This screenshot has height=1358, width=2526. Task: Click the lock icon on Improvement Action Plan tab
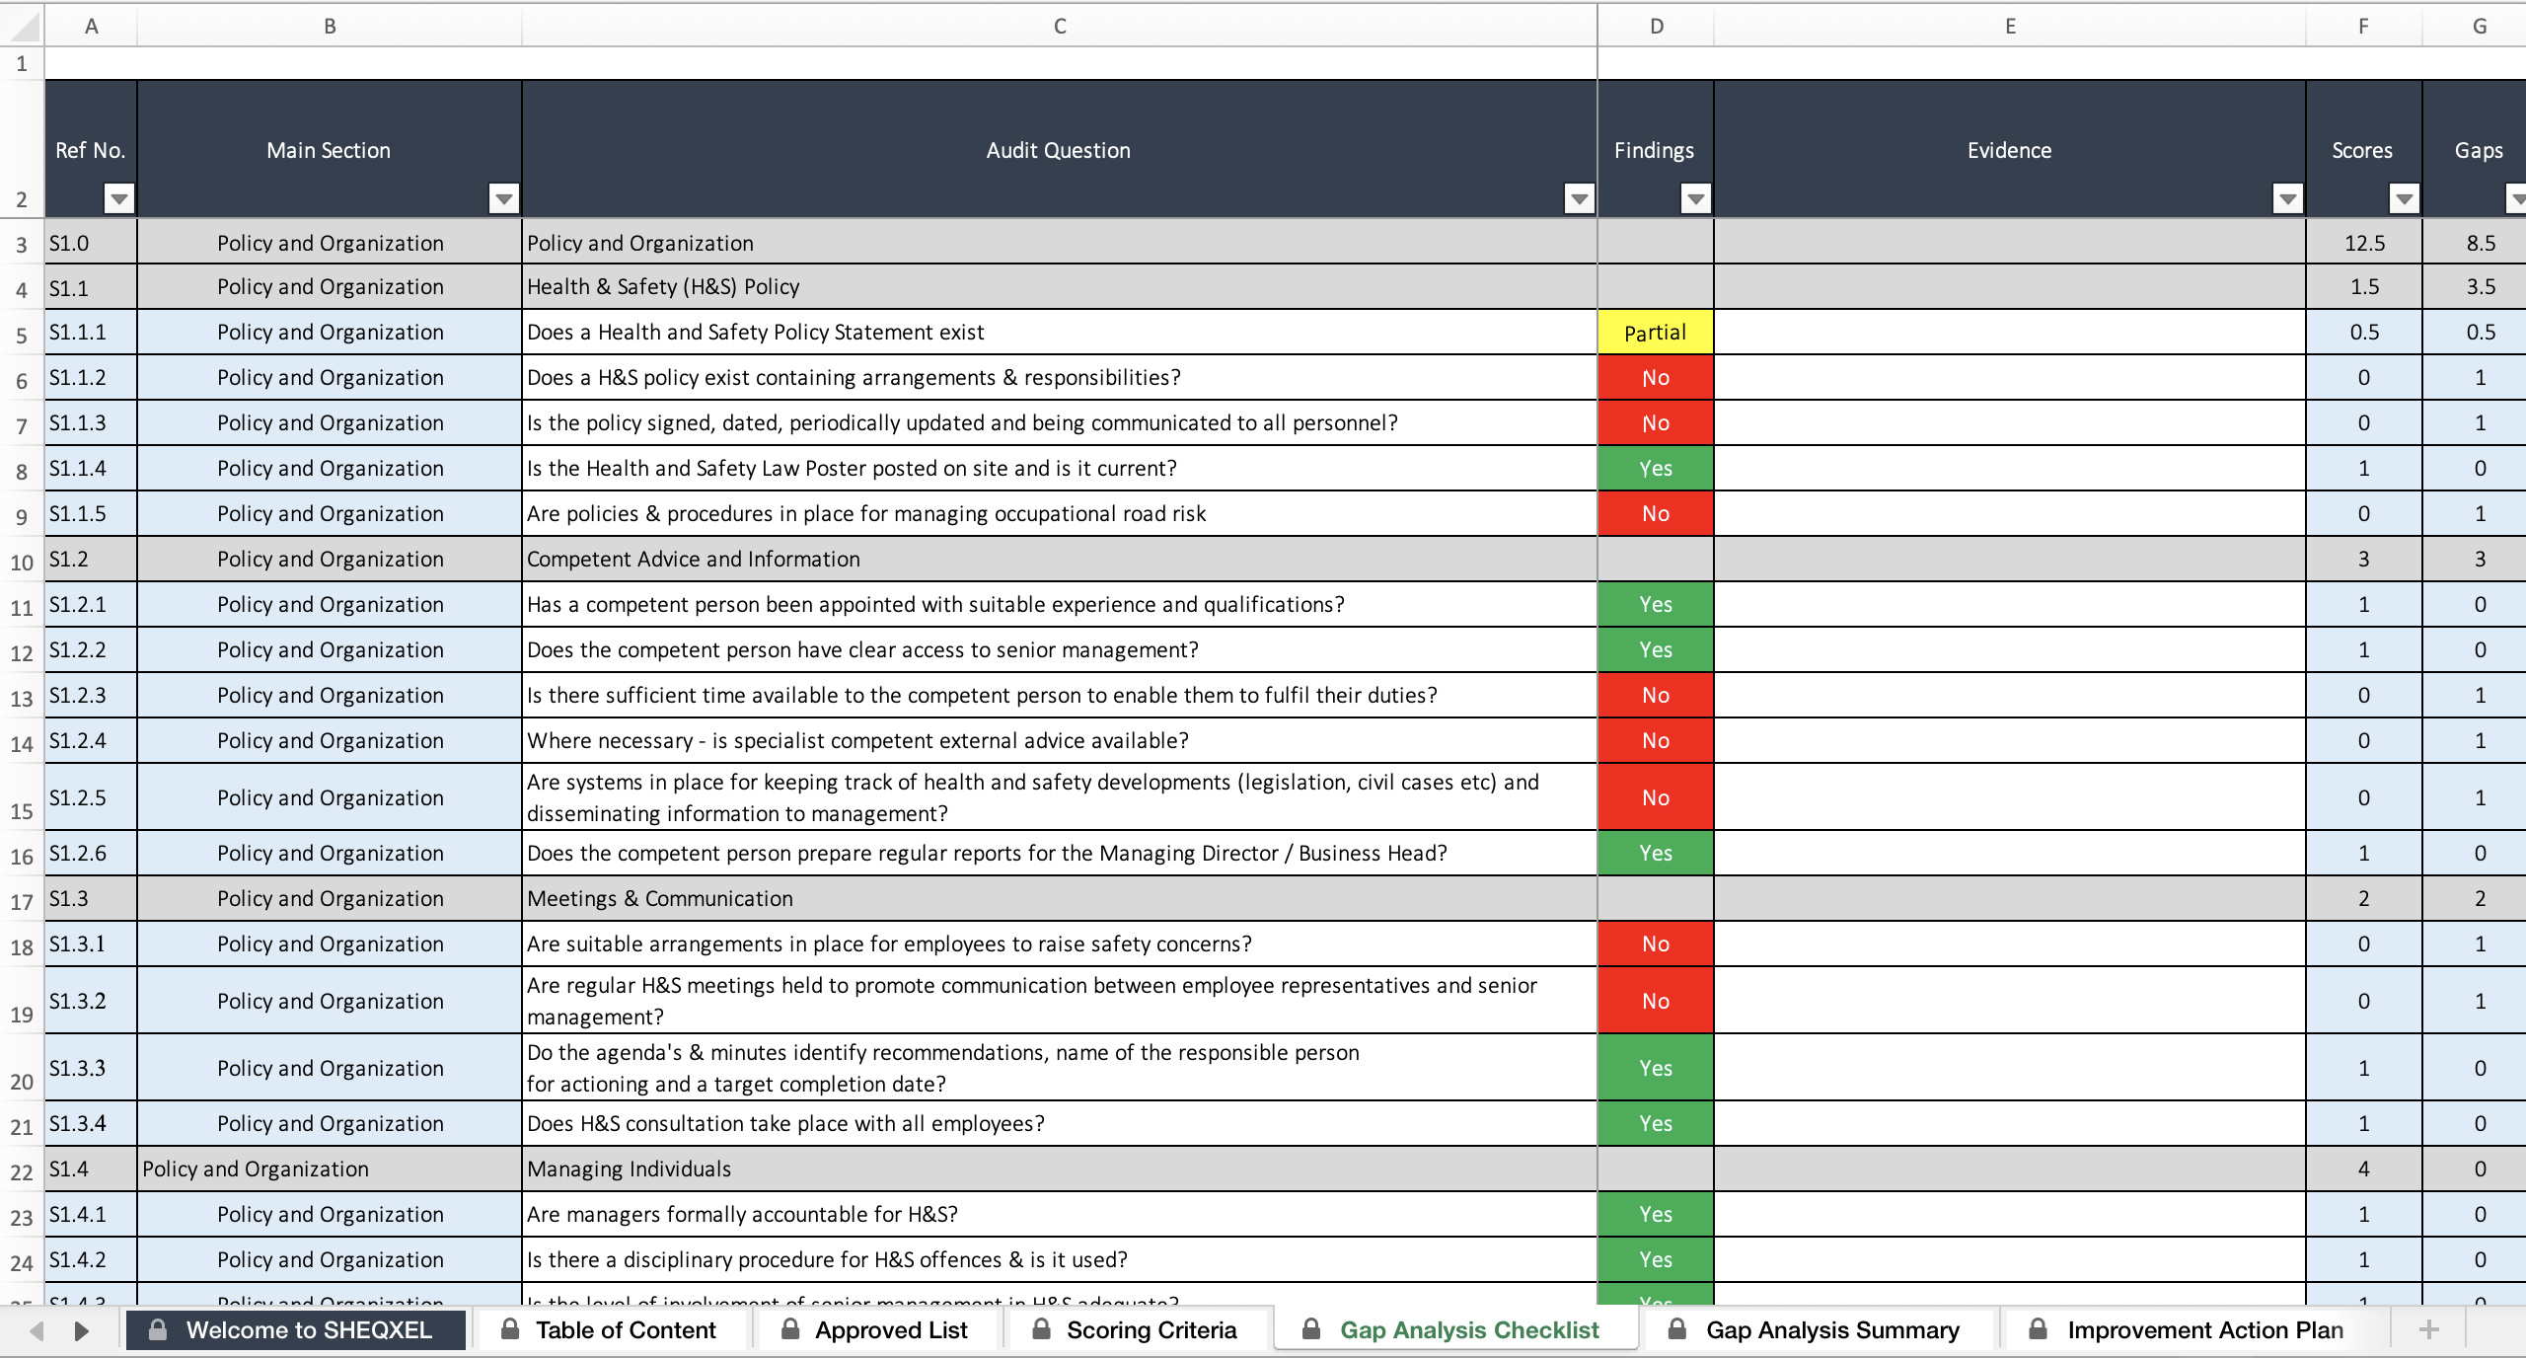[2038, 1329]
